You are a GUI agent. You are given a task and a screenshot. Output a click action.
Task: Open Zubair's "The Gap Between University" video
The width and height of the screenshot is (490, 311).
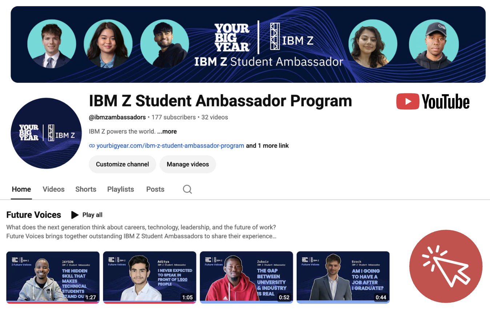(x=246, y=277)
